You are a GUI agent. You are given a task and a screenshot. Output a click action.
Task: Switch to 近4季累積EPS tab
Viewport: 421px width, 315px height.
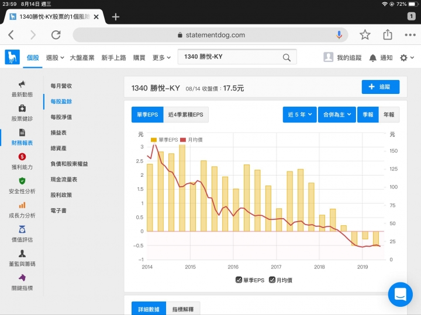click(186, 115)
